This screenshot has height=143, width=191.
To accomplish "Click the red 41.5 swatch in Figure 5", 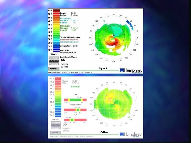I will click(58, 79).
